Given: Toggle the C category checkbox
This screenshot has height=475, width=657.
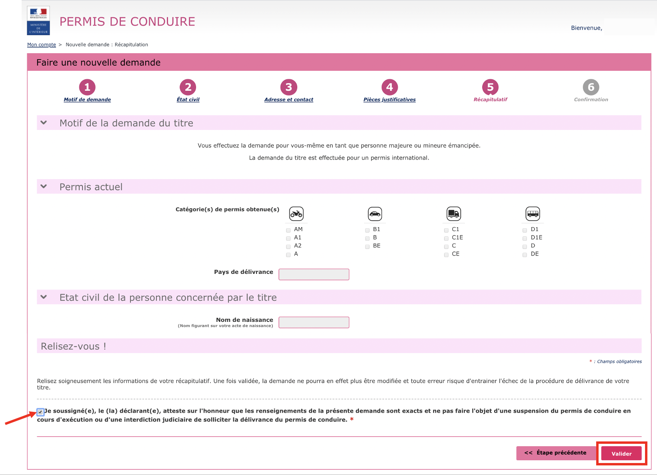Looking at the screenshot, I should coord(446,247).
